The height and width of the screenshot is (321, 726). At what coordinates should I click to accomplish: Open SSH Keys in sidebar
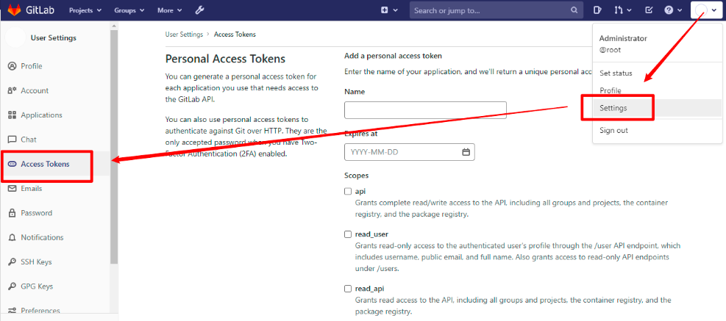pyautogui.click(x=36, y=262)
